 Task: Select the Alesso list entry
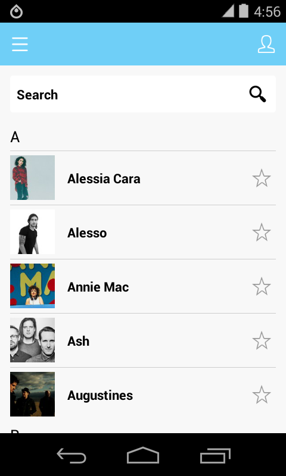tap(143, 232)
